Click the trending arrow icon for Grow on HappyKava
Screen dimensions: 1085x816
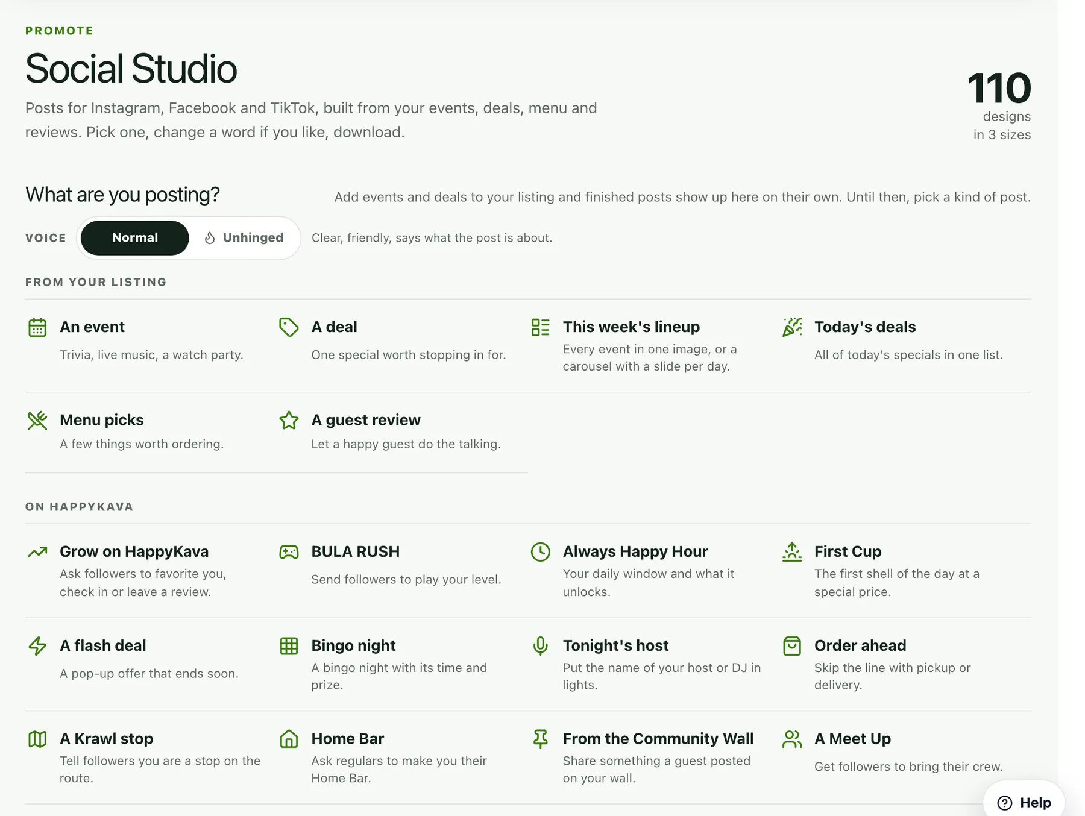coord(37,551)
